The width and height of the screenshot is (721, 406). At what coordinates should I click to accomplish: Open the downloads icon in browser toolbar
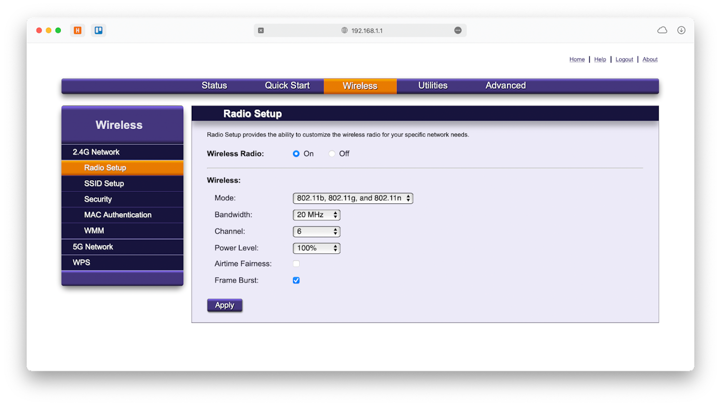(x=681, y=30)
